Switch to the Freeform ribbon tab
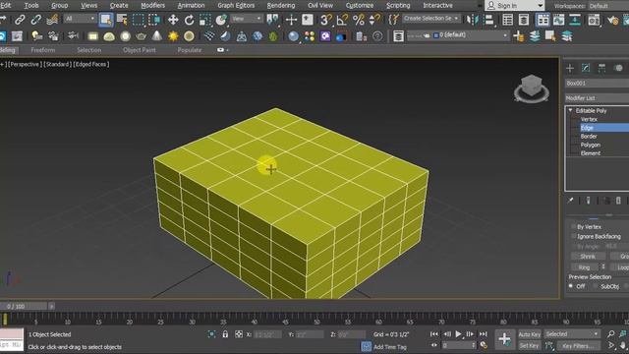The width and height of the screenshot is (629, 354). click(43, 50)
